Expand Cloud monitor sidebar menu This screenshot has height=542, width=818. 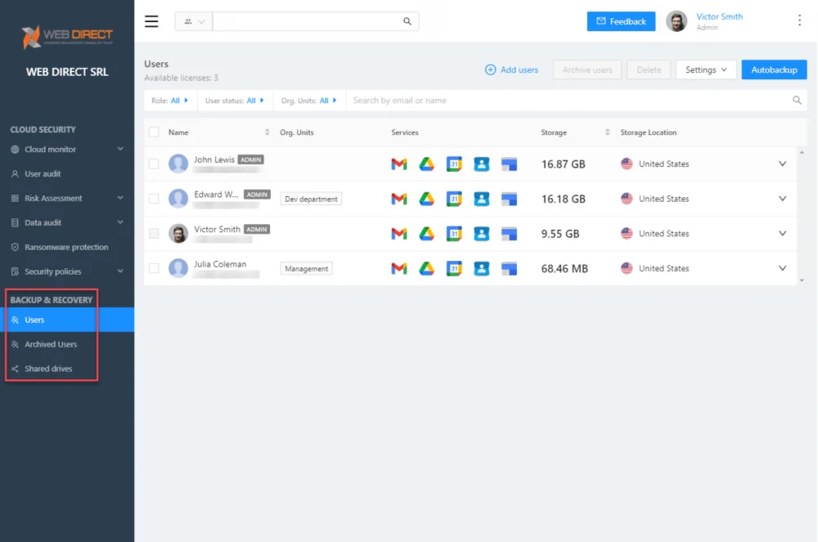pos(67,150)
